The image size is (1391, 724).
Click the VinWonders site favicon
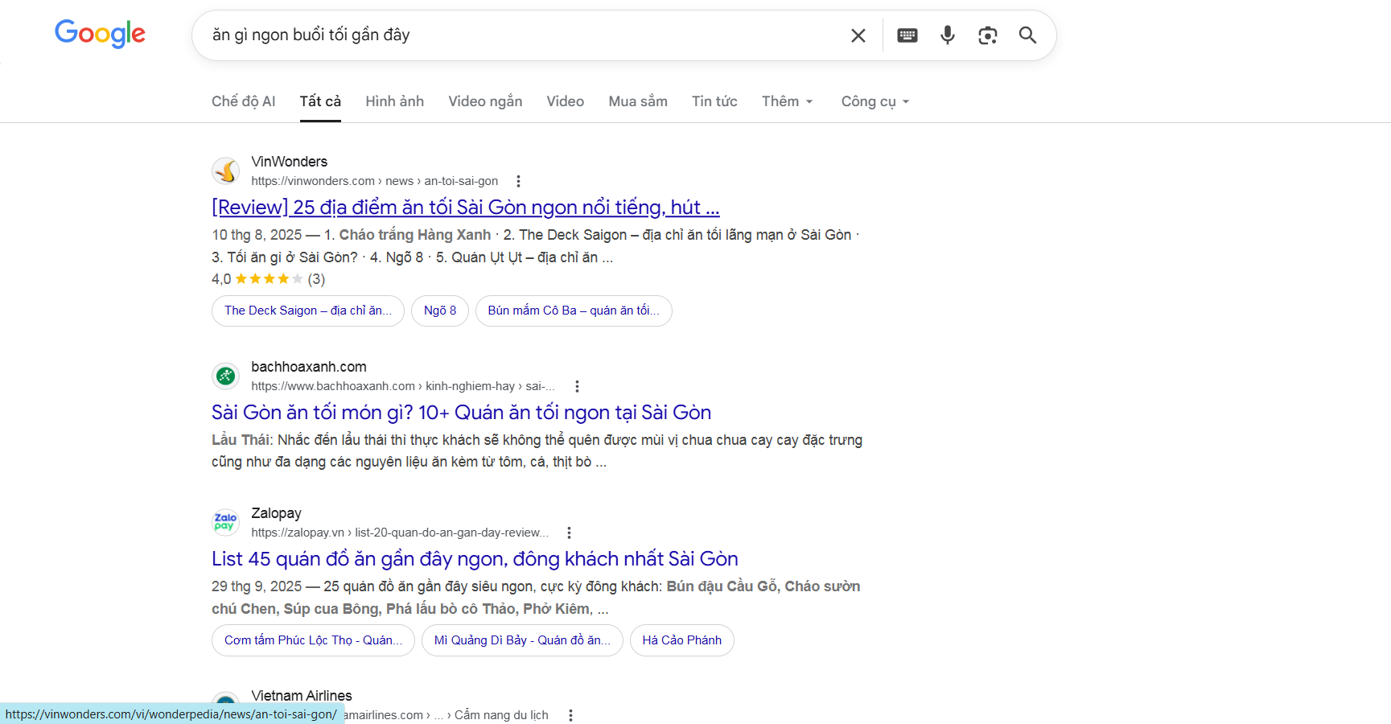tap(226, 171)
